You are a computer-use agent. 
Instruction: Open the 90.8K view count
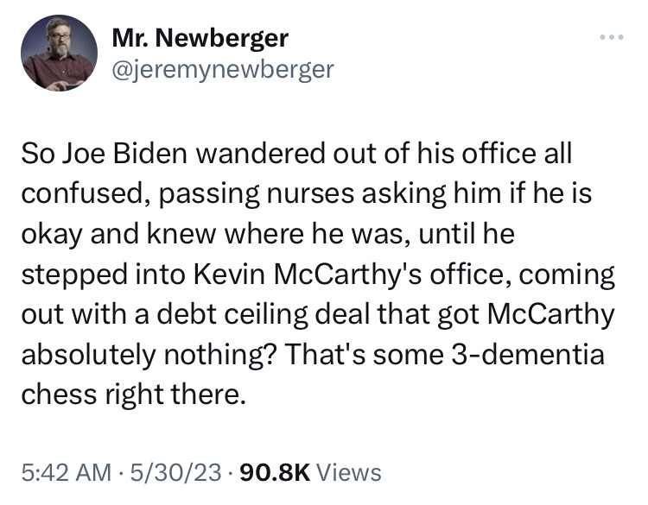pyautogui.click(x=275, y=472)
